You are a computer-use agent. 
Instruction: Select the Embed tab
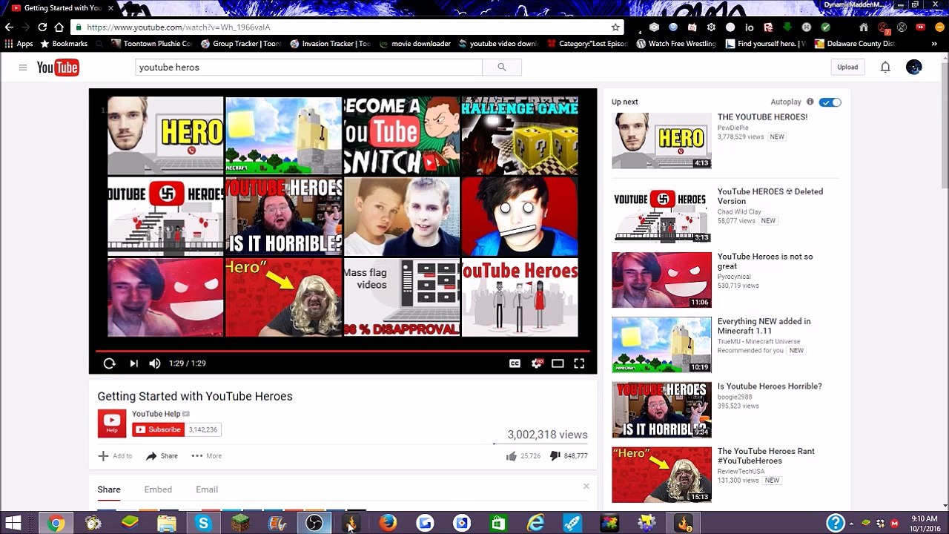click(158, 489)
